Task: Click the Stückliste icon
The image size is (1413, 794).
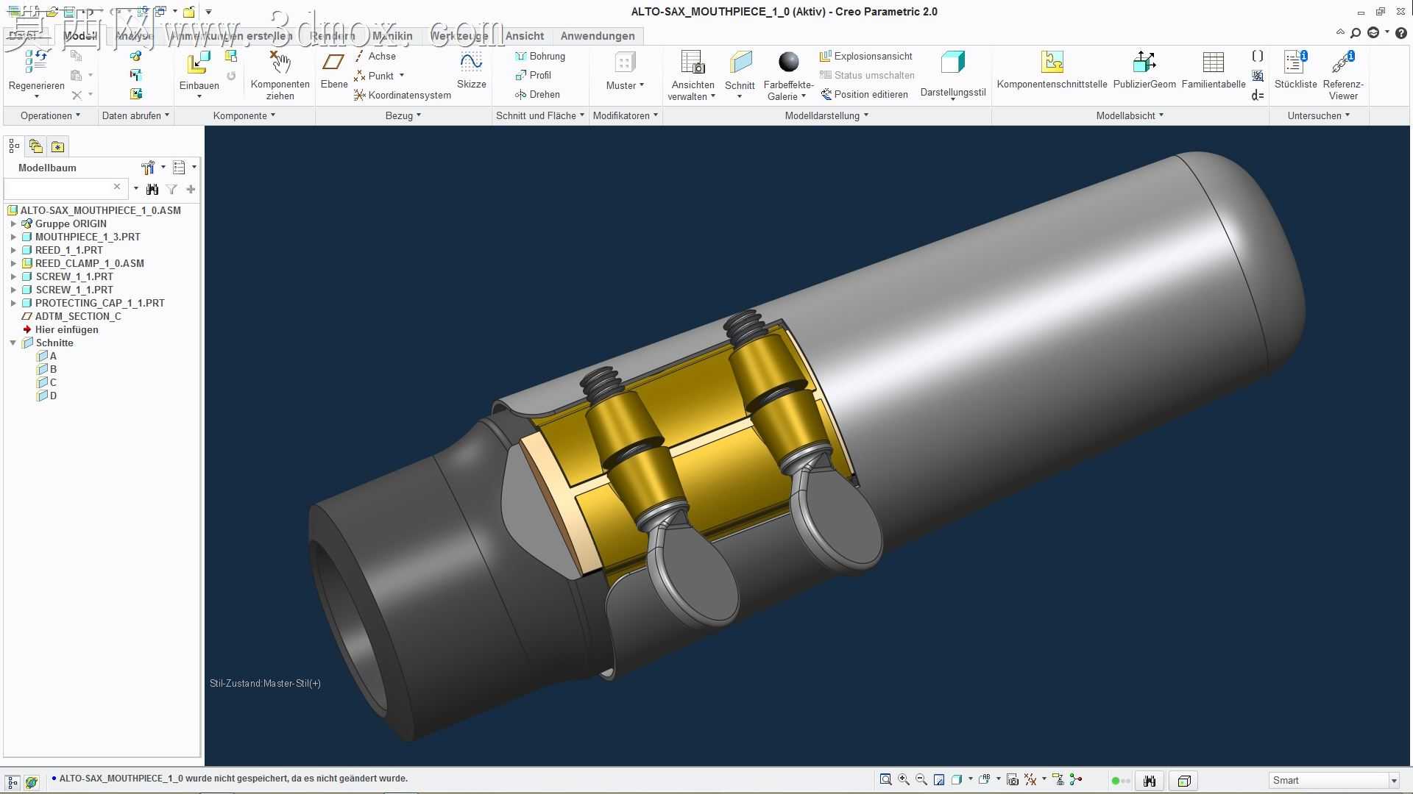Action: click(1295, 62)
